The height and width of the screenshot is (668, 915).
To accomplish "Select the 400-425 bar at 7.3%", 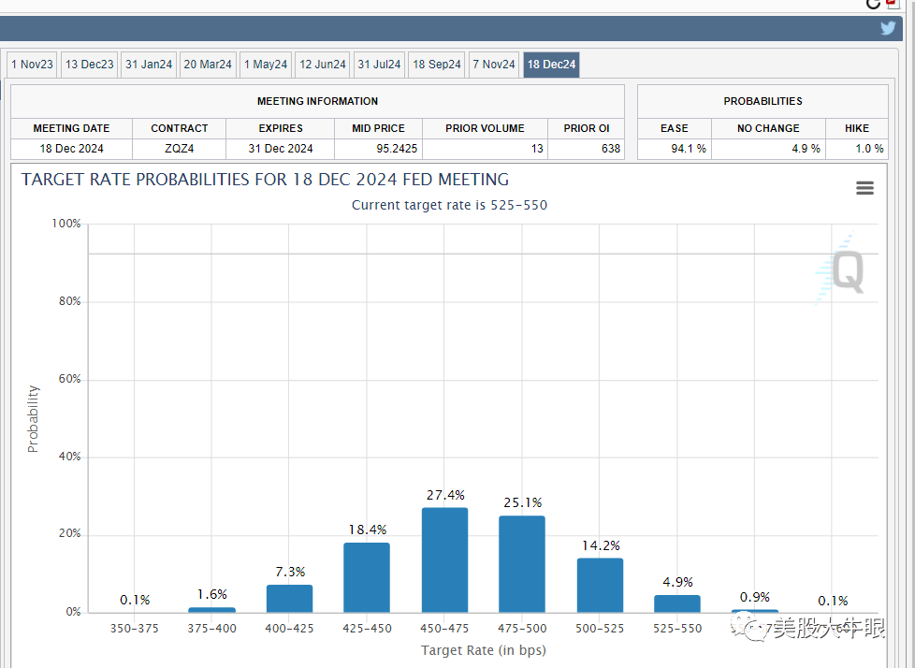I will [289, 599].
